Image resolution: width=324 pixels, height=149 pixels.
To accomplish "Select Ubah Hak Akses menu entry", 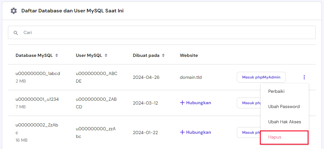I will [x=285, y=122].
